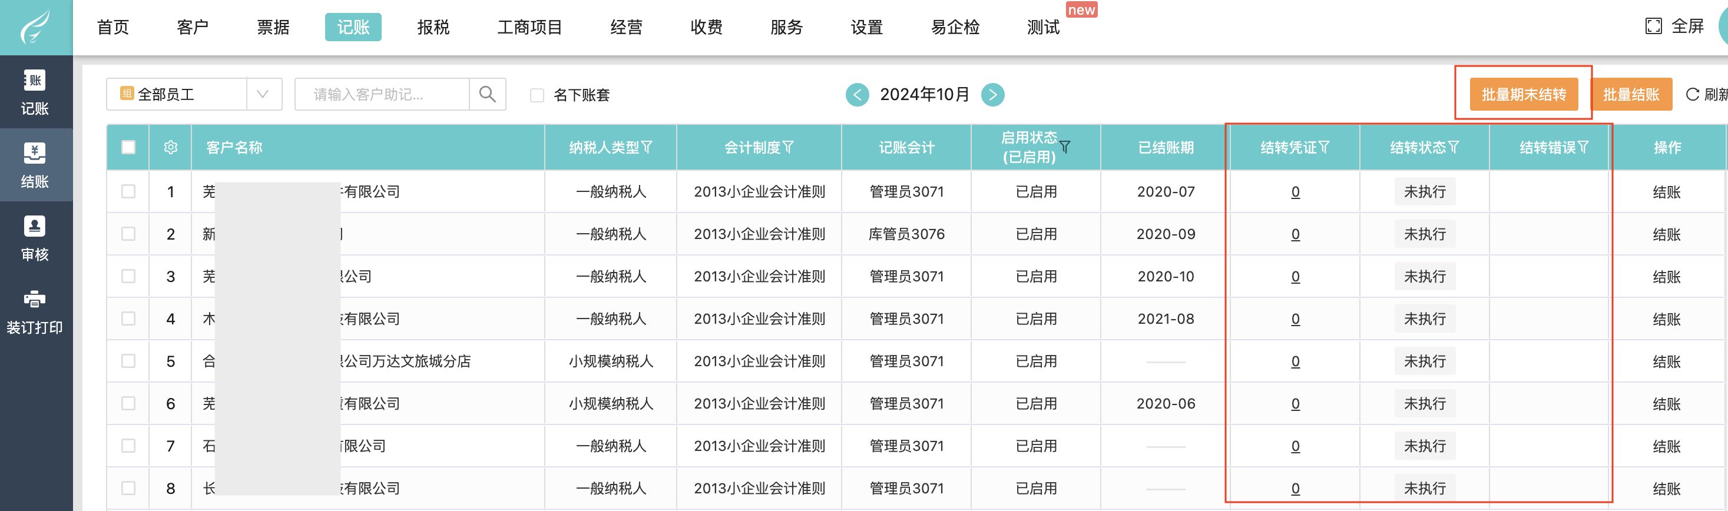Switch to the 报税 menu tab
This screenshot has width=1728, height=511.
pyautogui.click(x=433, y=28)
